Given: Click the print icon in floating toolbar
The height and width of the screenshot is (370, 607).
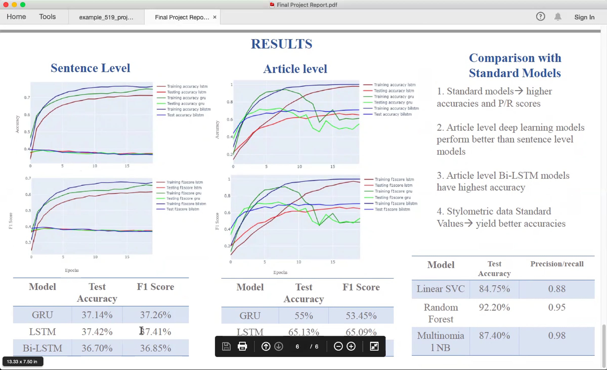Looking at the screenshot, I should (x=242, y=346).
